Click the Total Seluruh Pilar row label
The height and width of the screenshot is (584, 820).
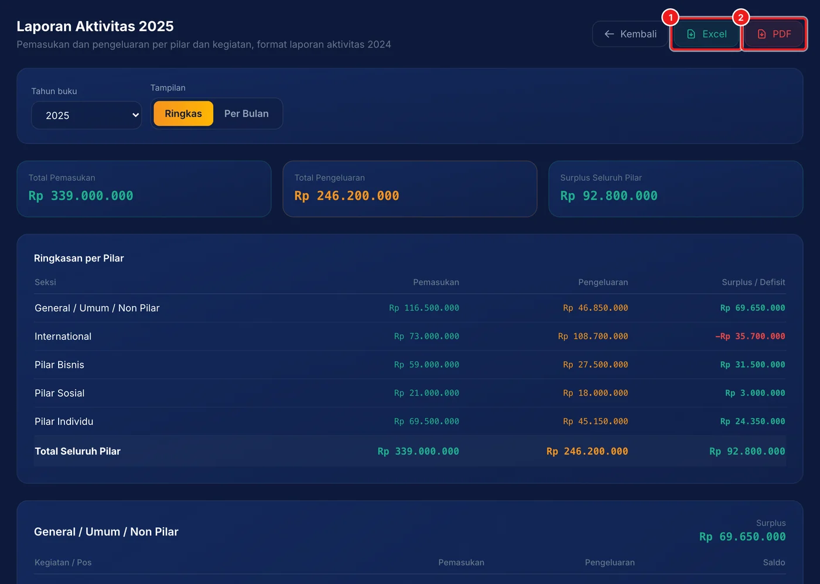[77, 451]
